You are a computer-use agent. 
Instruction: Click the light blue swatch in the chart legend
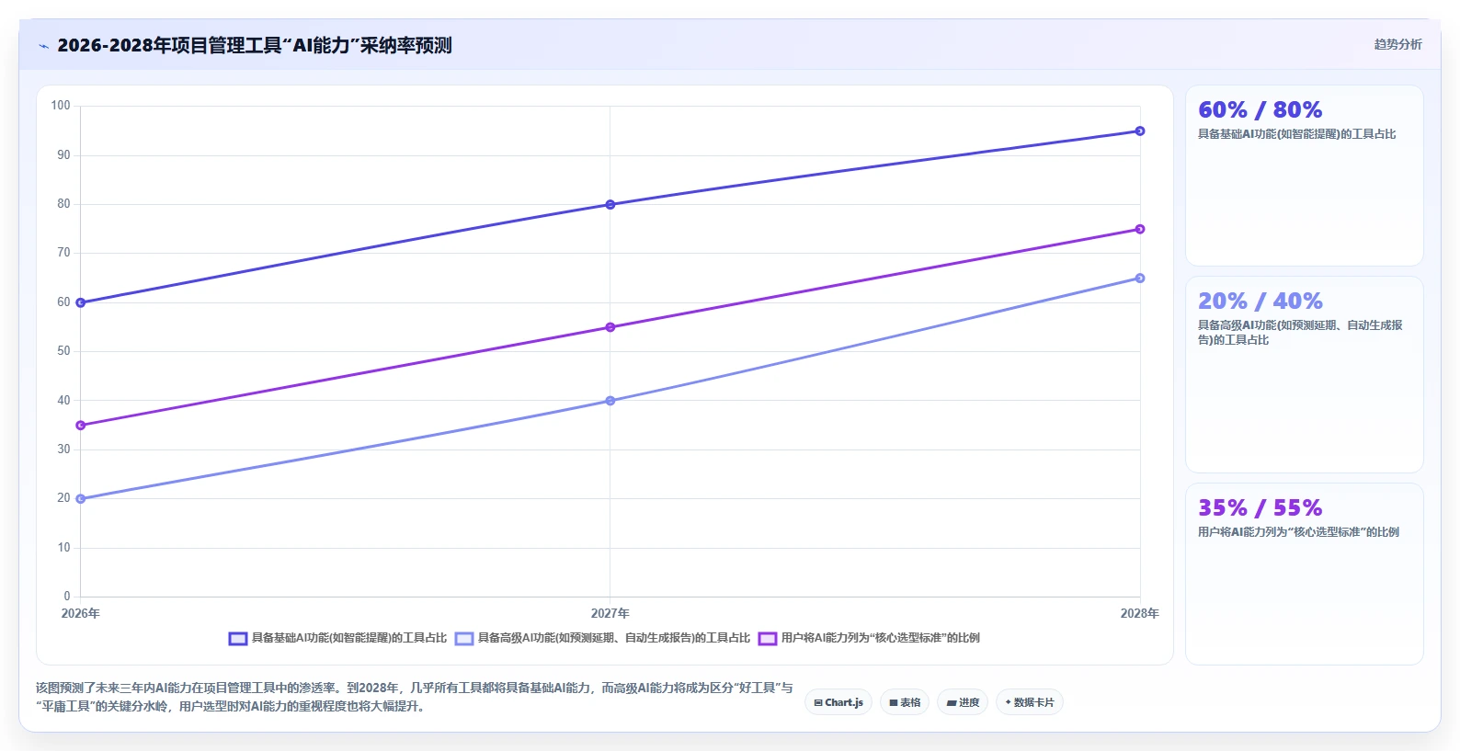(x=464, y=638)
